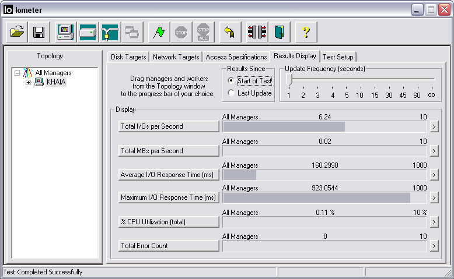Go to the Test Setup tab
The width and height of the screenshot is (454, 279).
[x=338, y=57]
